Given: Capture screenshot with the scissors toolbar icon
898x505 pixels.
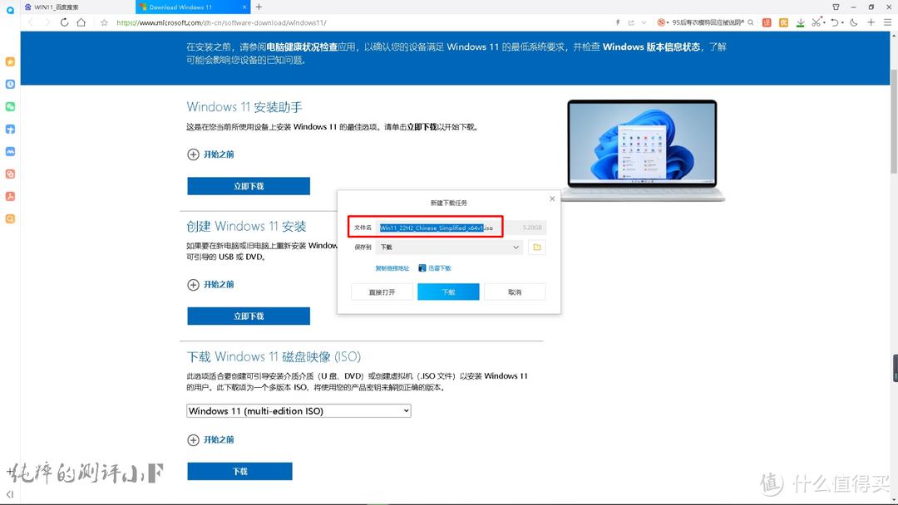Looking at the screenshot, I should tap(817, 22).
